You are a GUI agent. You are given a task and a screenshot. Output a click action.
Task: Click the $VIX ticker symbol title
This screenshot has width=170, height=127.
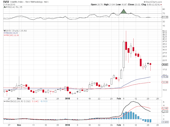(6, 2)
